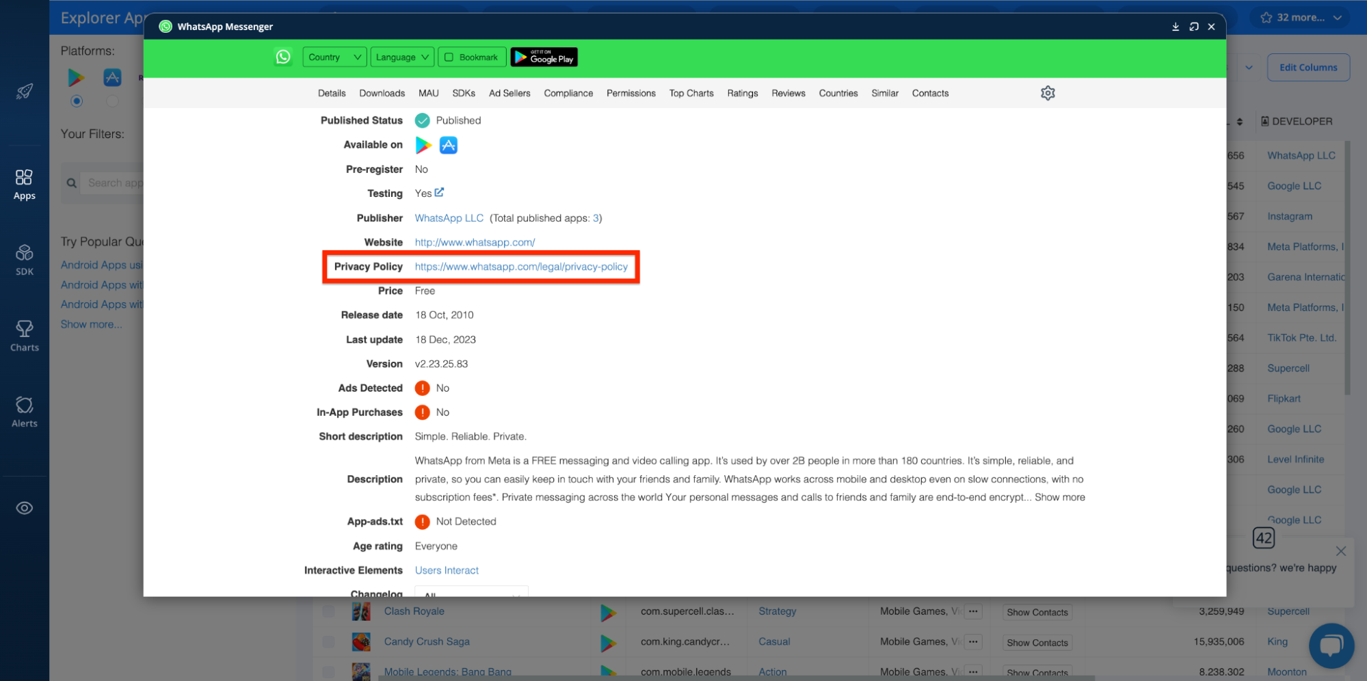Click the search magnifier icon in filters
Viewport: 1367px width, 681px height.
pyautogui.click(x=71, y=183)
